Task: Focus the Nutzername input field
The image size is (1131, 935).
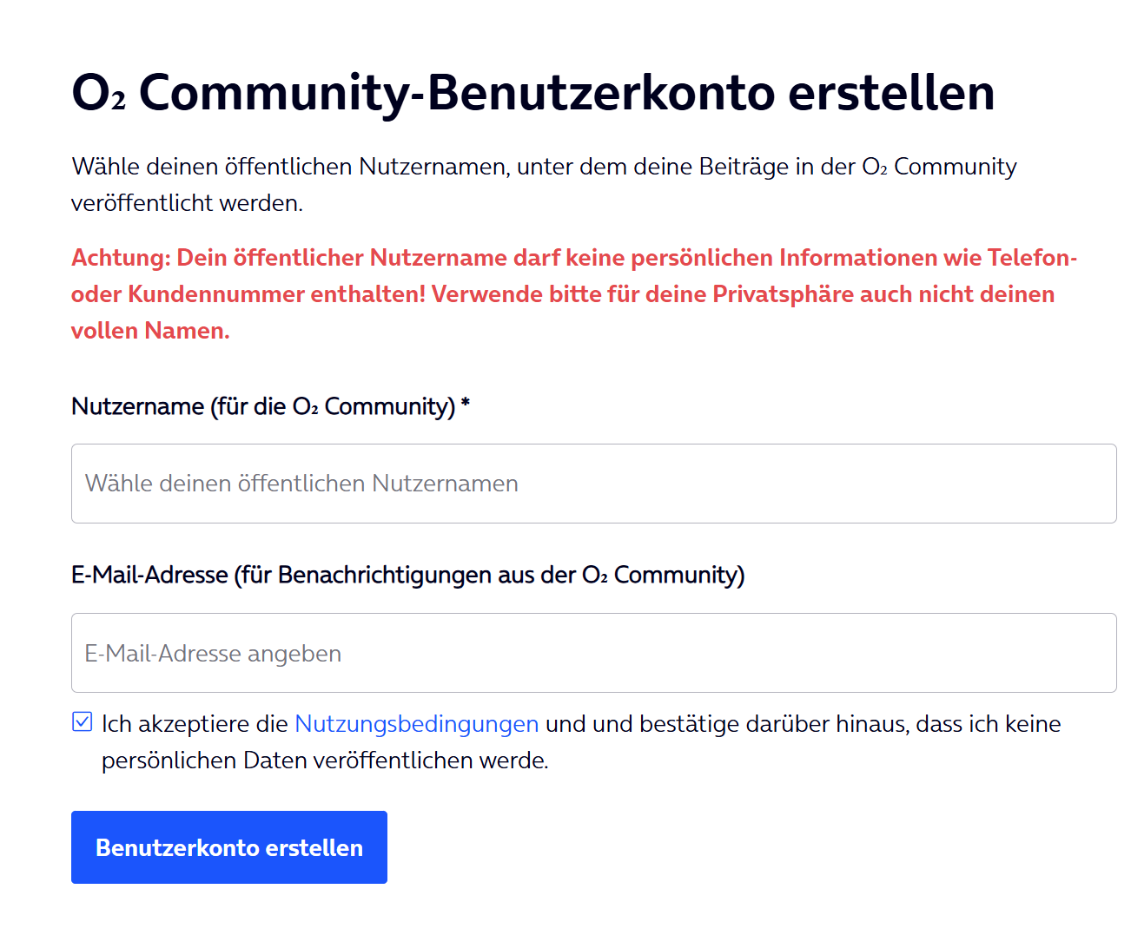Action: 594,484
